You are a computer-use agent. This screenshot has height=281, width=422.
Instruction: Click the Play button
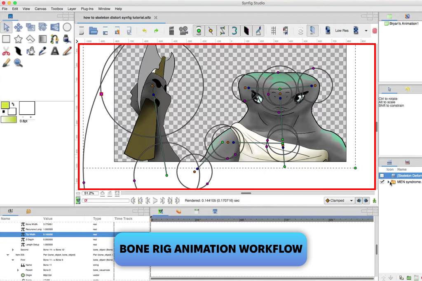[155, 200]
